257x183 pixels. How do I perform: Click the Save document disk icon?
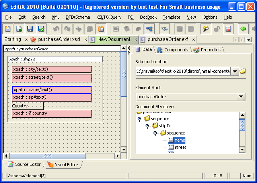click(x=30, y=29)
